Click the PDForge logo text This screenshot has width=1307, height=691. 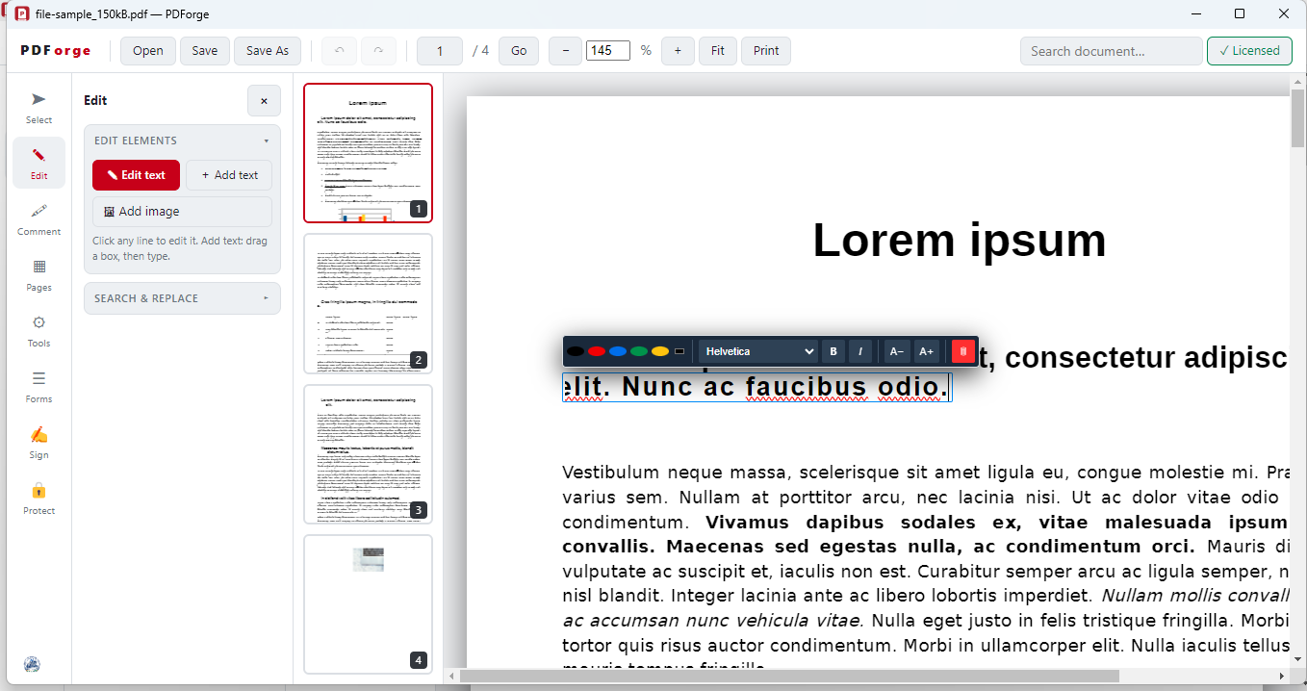click(x=56, y=51)
